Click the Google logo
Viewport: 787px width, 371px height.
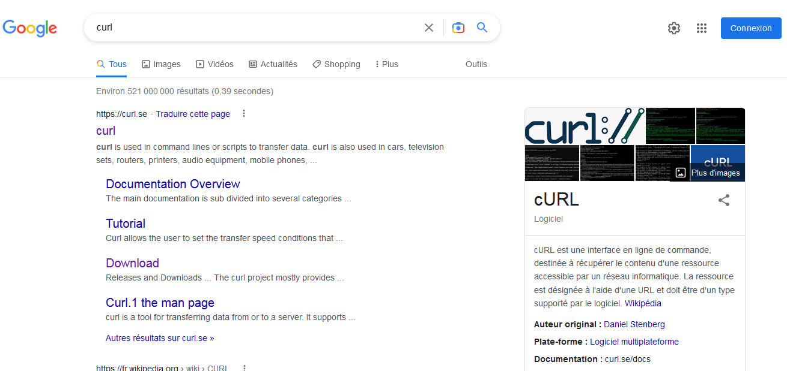(x=30, y=28)
